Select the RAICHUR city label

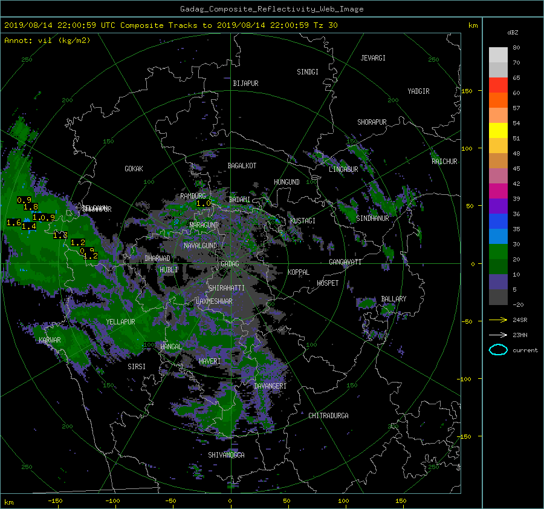(x=444, y=162)
